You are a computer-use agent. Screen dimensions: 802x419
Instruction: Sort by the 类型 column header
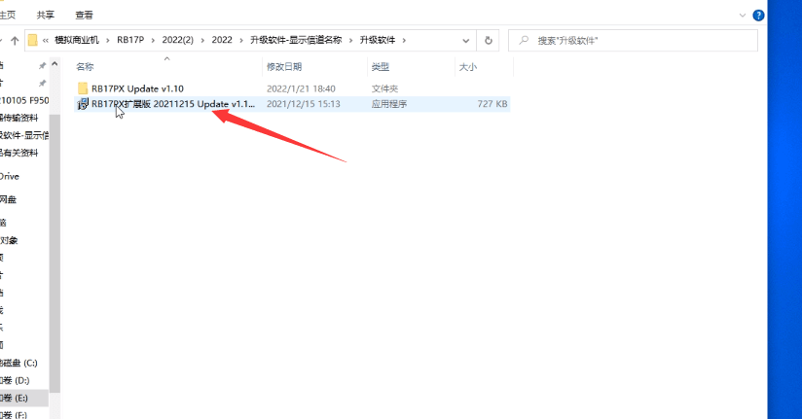[x=380, y=67]
